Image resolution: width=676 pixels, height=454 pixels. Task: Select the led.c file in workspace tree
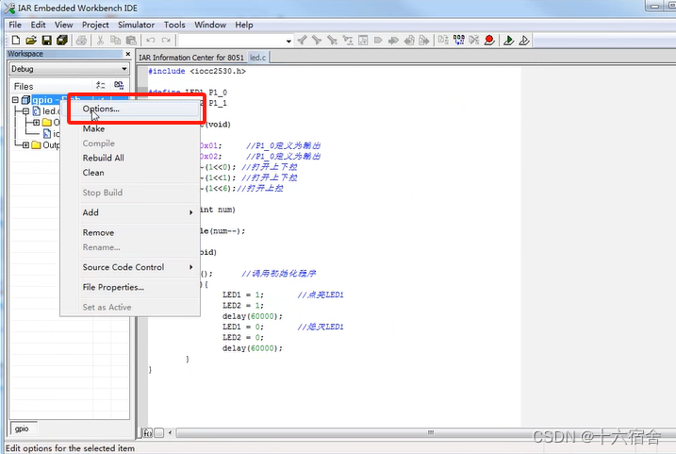click(51, 111)
